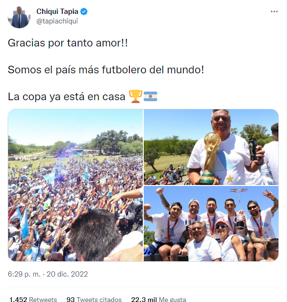View the 22,3 mil Me gusta list
Viewport: 287px width, 302px height.
point(159,299)
